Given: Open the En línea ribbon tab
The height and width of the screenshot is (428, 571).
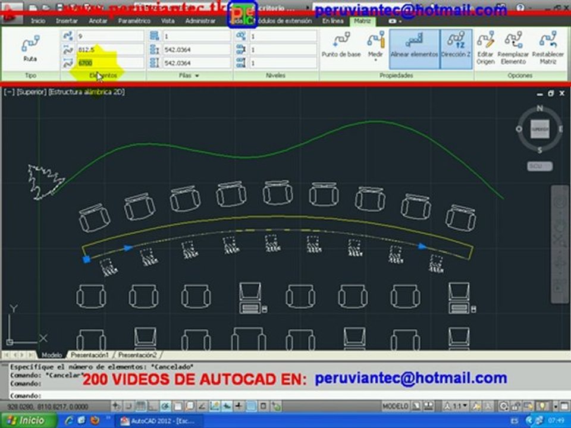Looking at the screenshot, I should click(333, 21).
